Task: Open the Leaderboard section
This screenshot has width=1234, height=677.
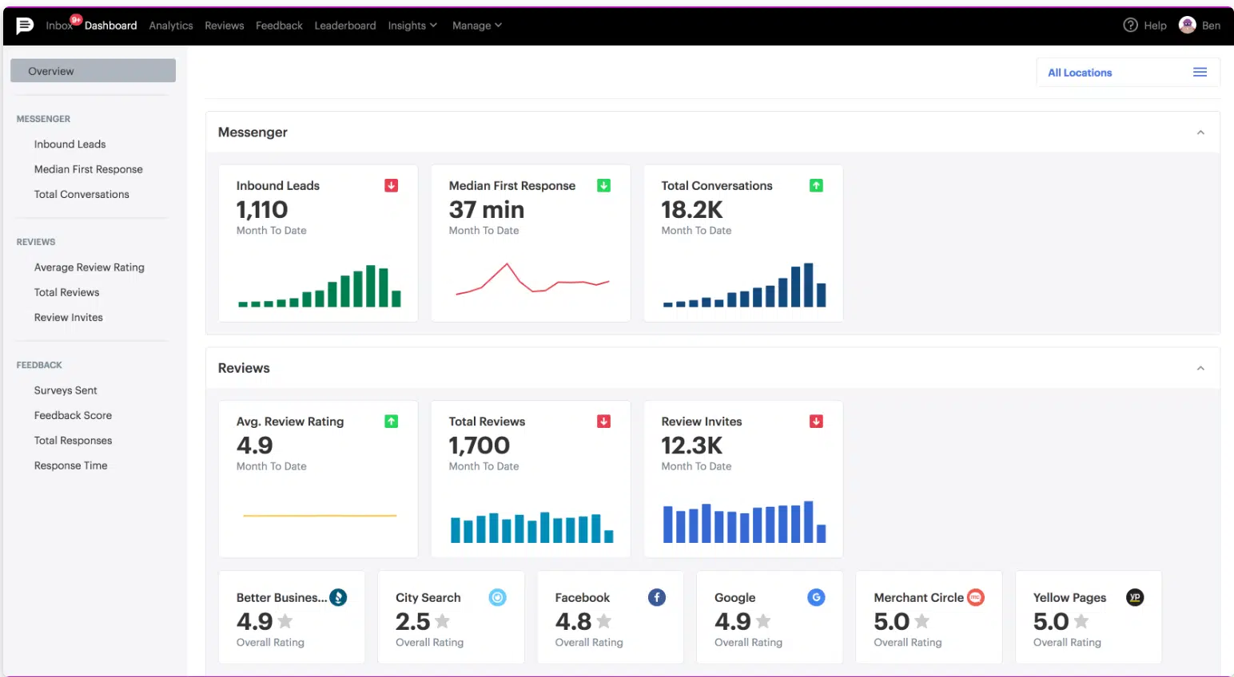Action: coord(344,25)
